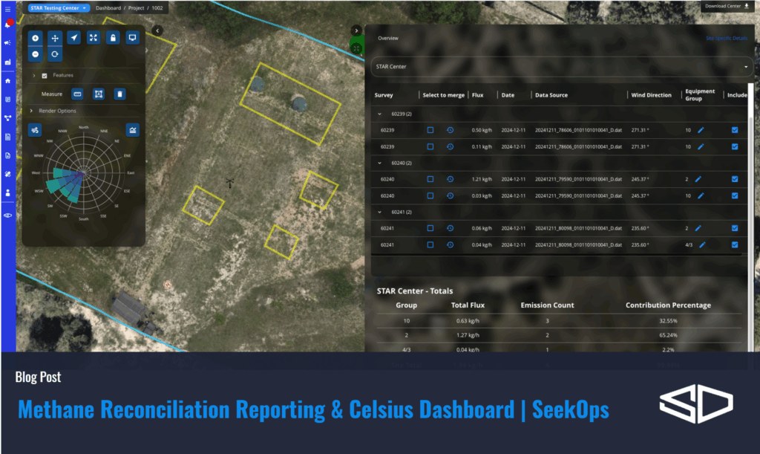Delete measurements with the trash icon

119,94
